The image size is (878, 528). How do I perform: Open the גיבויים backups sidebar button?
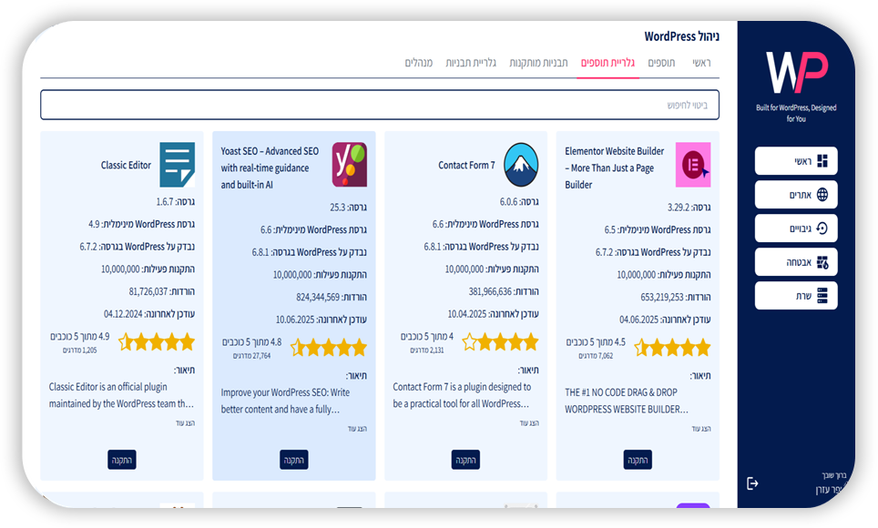[796, 228]
